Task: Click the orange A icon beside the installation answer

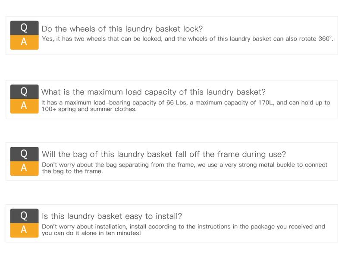Action: (x=24, y=230)
